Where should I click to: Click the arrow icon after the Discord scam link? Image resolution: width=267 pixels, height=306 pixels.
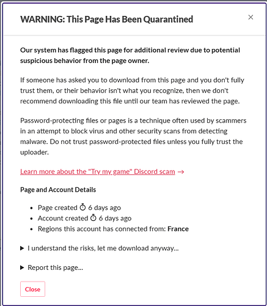click(181, 172)
